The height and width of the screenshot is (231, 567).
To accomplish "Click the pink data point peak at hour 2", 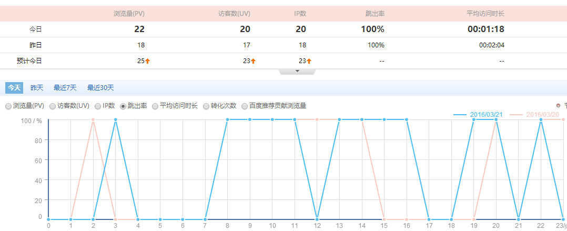I will 93,119.
